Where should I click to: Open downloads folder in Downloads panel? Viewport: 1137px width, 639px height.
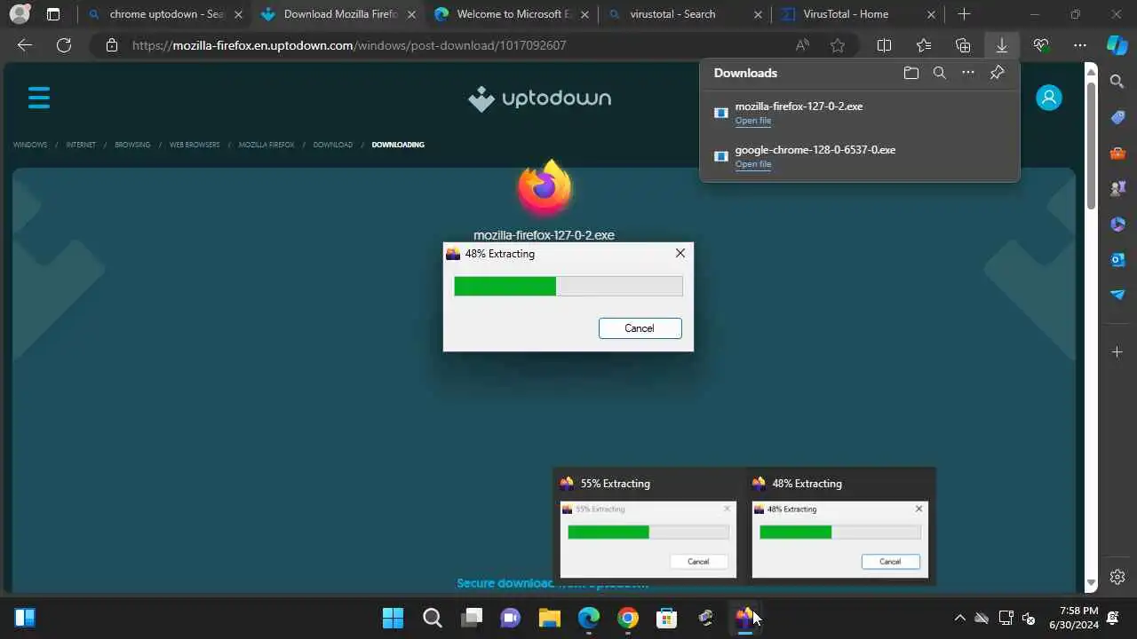(911, 73)
